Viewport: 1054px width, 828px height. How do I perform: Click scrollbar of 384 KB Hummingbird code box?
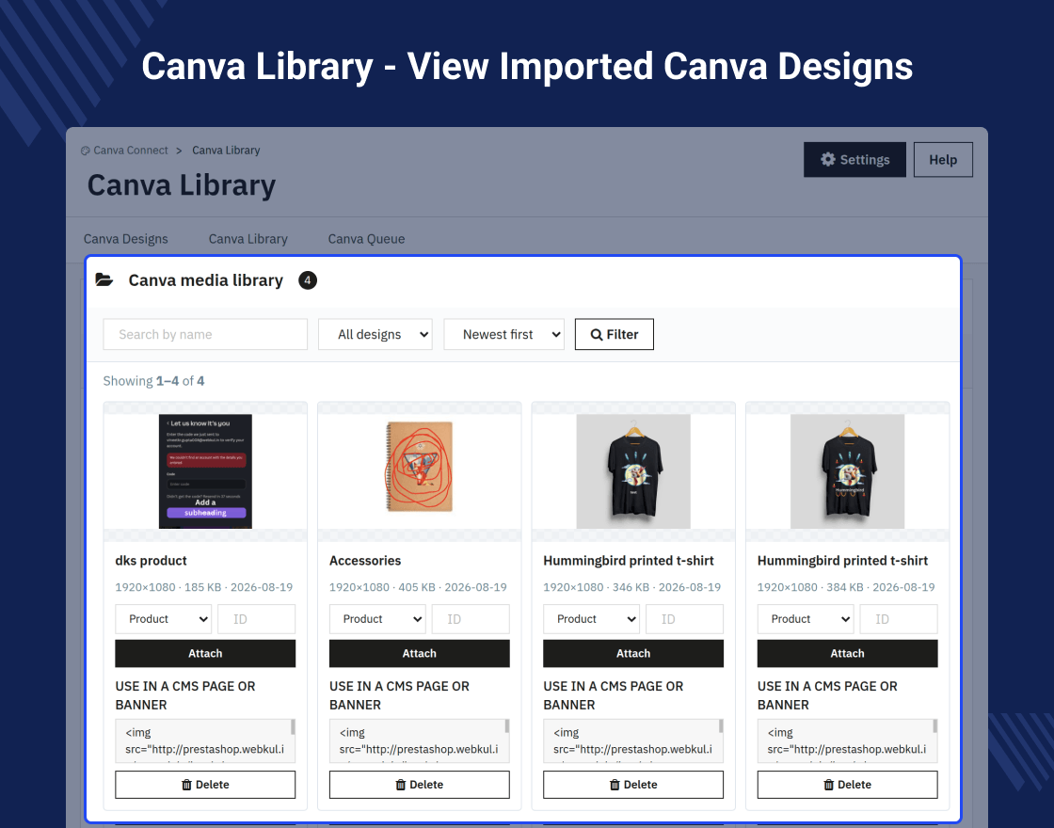[x=935, y=726]
